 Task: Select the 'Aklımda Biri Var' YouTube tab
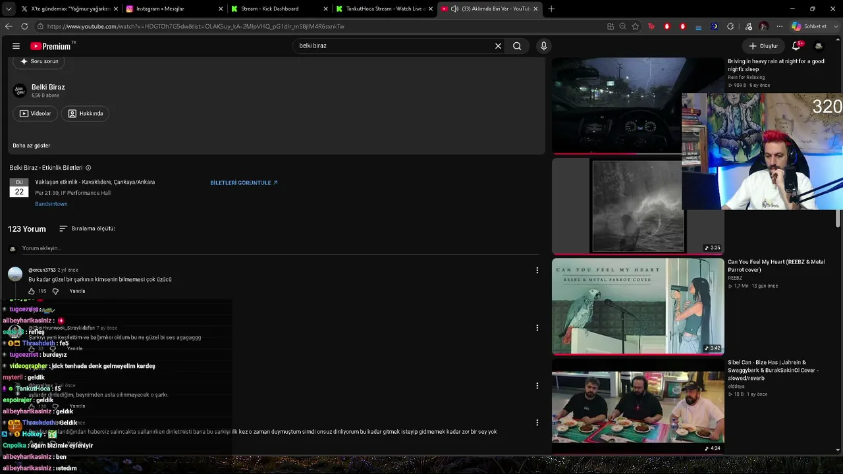(490, 9)
